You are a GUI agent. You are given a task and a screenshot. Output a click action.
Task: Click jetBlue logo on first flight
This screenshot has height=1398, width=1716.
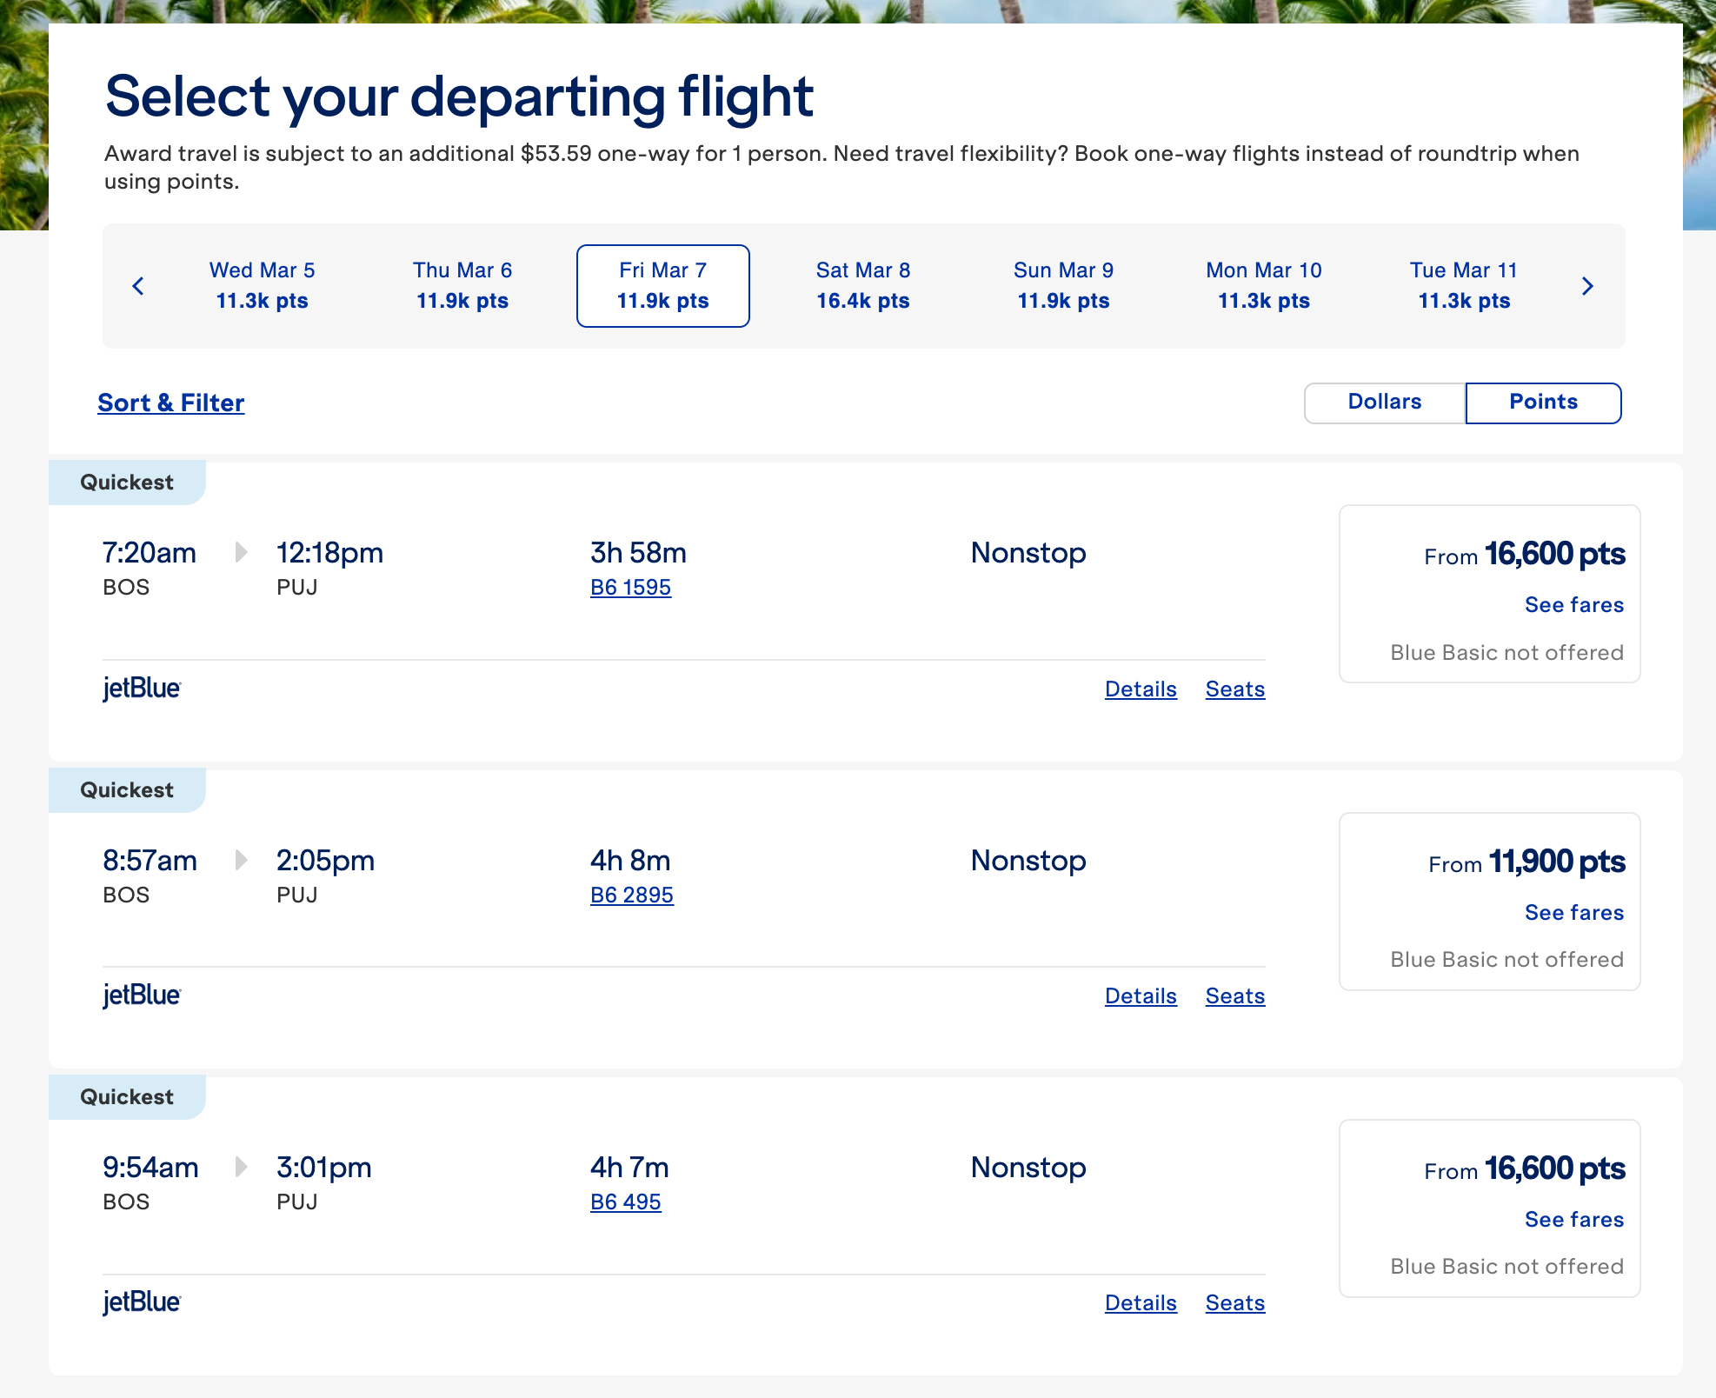[x=142, y=689]
